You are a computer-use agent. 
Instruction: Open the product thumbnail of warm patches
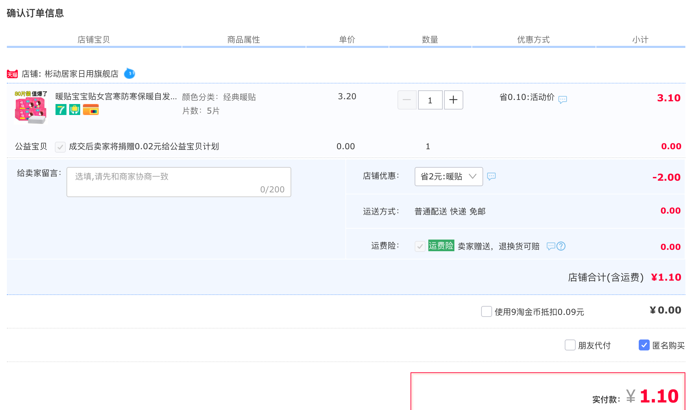30,107
